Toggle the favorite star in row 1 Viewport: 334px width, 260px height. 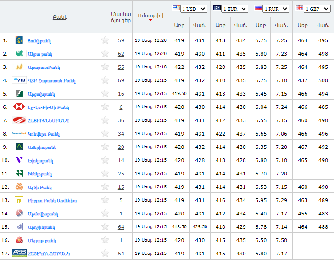click(105, 40)
